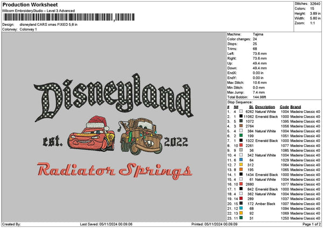Click the barcode under the worksheet title
323x228 pixels.
coord(69,17)
